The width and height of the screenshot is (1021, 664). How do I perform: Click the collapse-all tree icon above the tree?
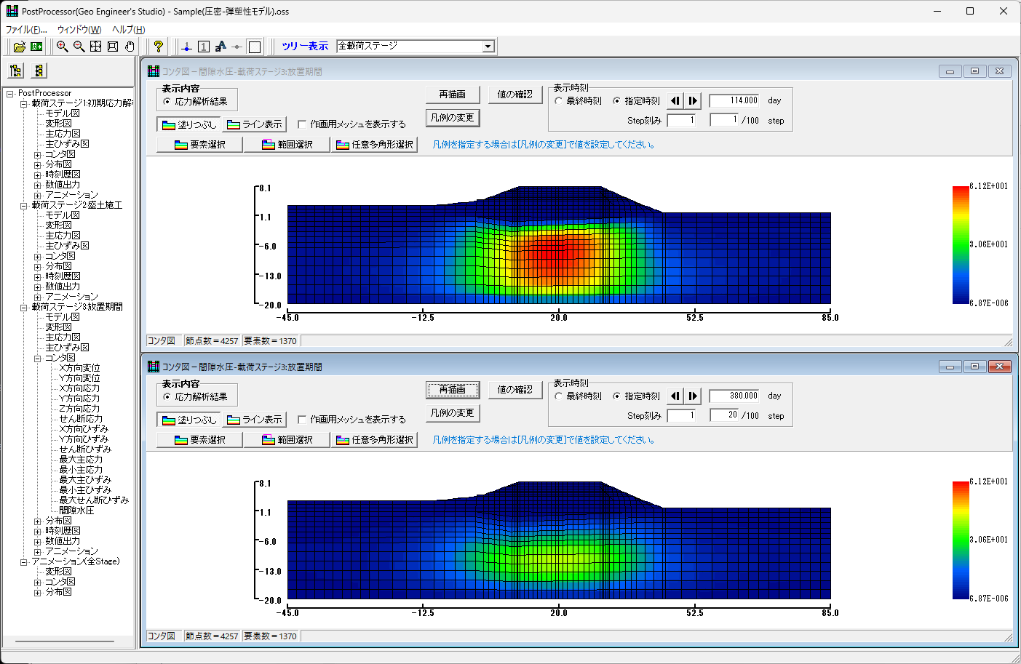coord(39,71)
